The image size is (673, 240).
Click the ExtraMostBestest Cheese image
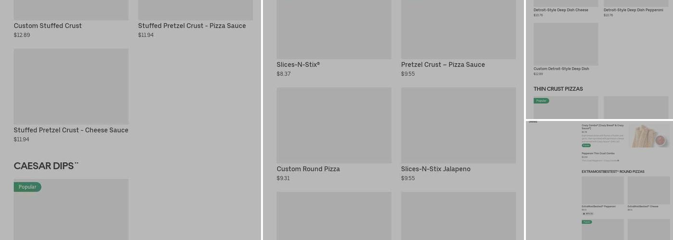(x=648, y=190)
